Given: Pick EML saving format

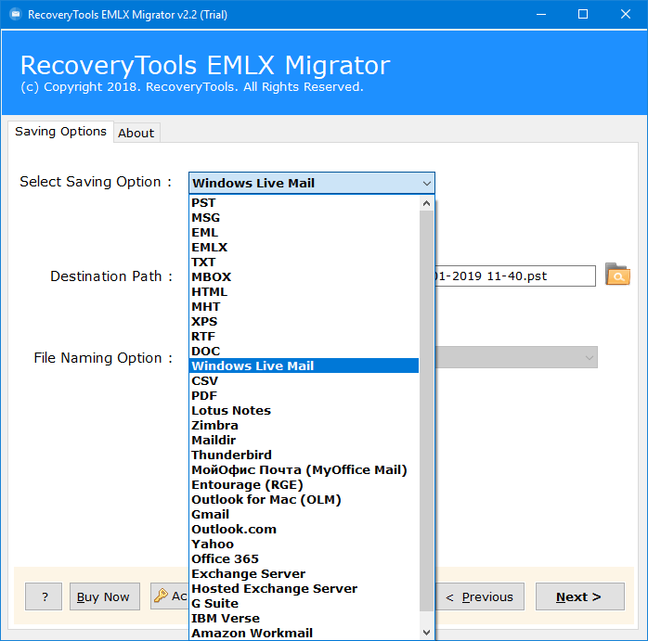Looking at the screenshot, I should [304, 233].
